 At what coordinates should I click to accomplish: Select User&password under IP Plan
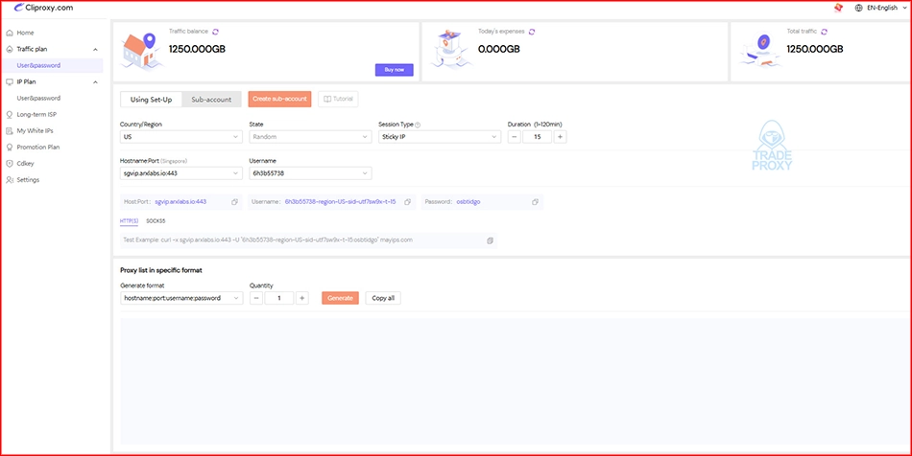pos(38,98)
